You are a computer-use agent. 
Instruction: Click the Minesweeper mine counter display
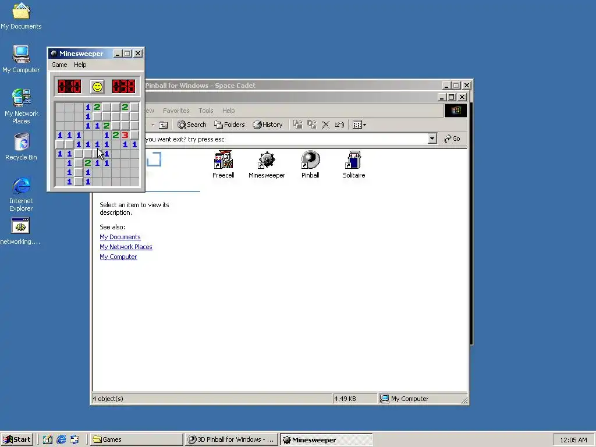[x=69, y=87]
